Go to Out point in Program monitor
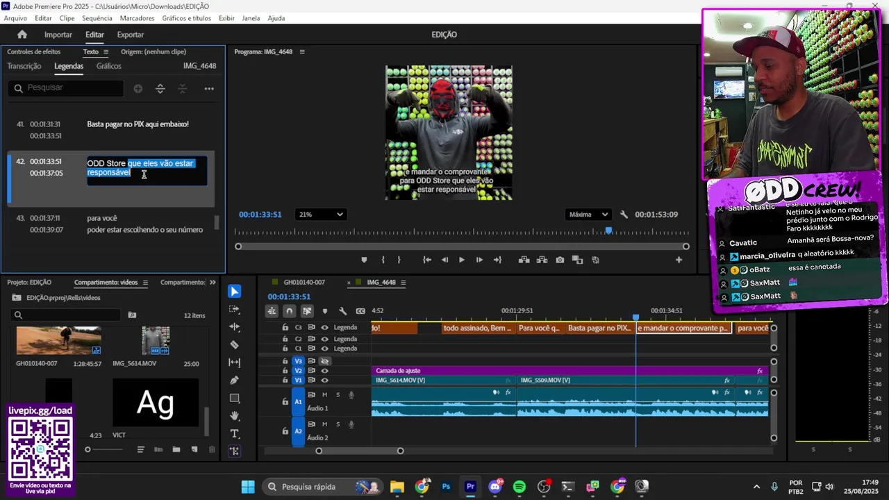The image size is (889, 500). click(x=497, y=260)
